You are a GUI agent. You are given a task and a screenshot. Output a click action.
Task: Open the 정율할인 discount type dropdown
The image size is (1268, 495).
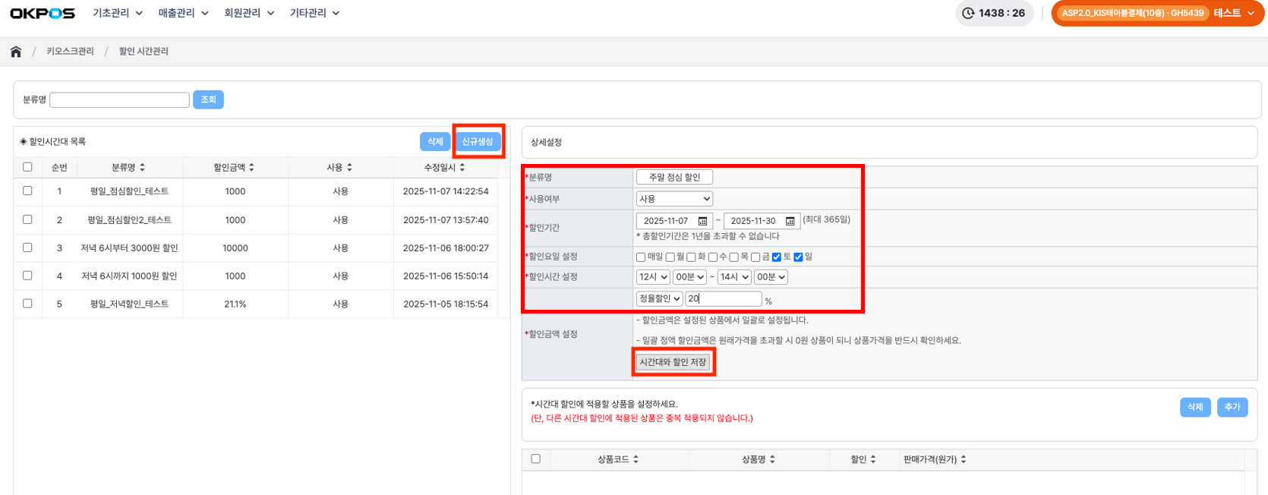659,299
